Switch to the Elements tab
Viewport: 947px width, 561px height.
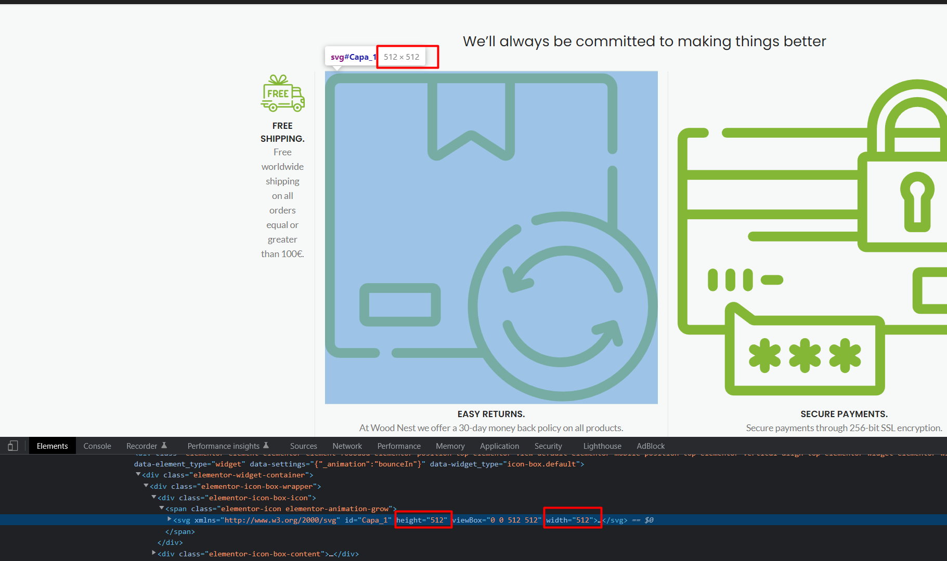point(52,446)
